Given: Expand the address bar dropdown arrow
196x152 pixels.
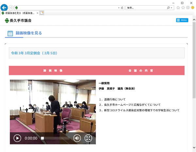Looking at the screenshot, I should point(119,8).
